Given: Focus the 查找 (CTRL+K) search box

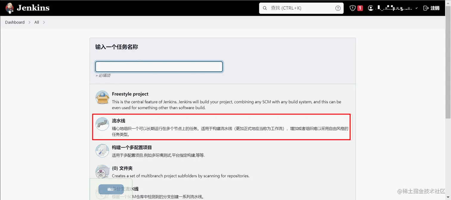Looking at the screenshot, I should (301, 8).
